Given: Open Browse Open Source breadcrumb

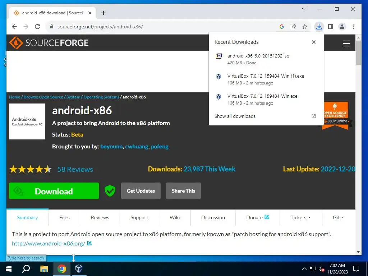Looking at the screenshot, I should (43, 97).
